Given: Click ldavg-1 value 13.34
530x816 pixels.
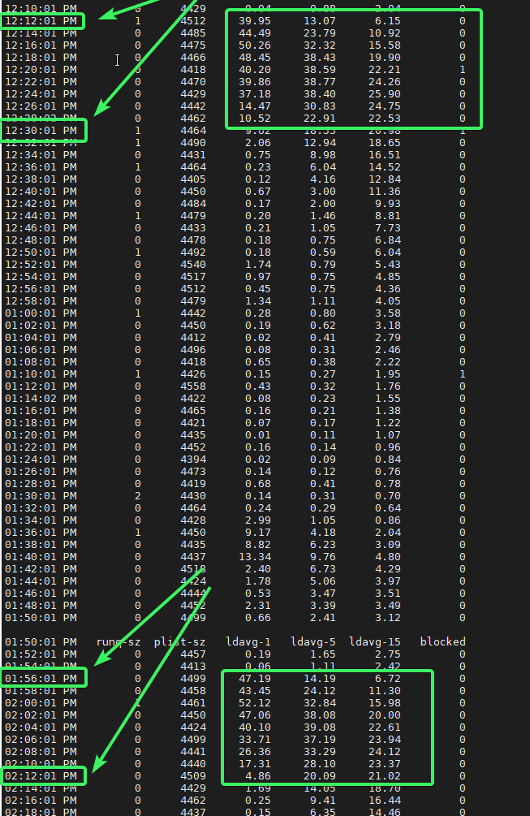Looking at the screenshot, I should 254,557.
